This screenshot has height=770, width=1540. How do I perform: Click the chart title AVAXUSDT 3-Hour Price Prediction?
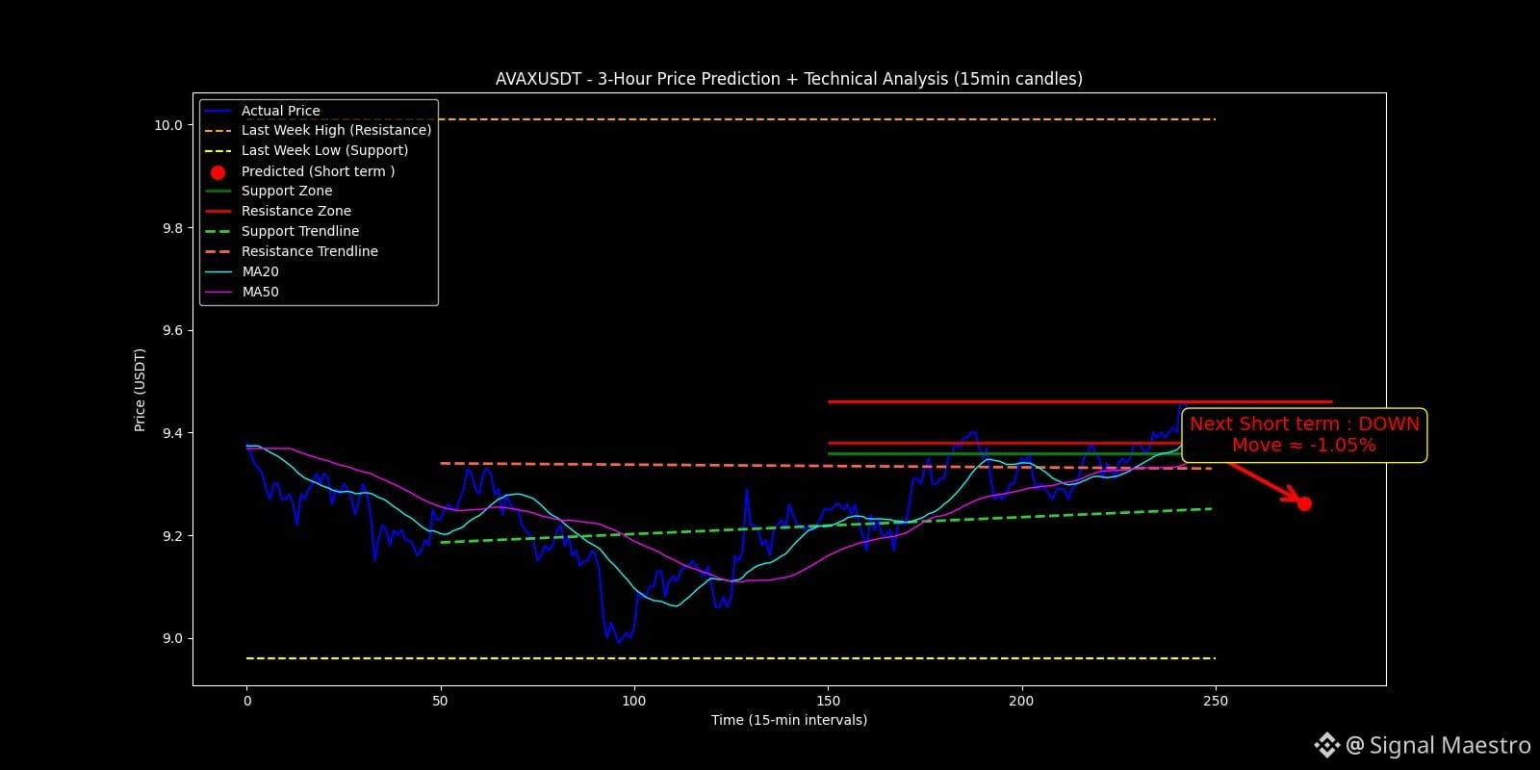pos(788,79)
